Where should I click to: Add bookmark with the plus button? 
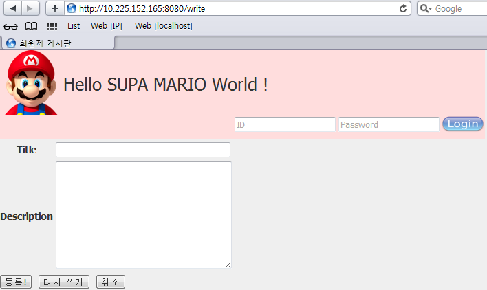[55, 8]
